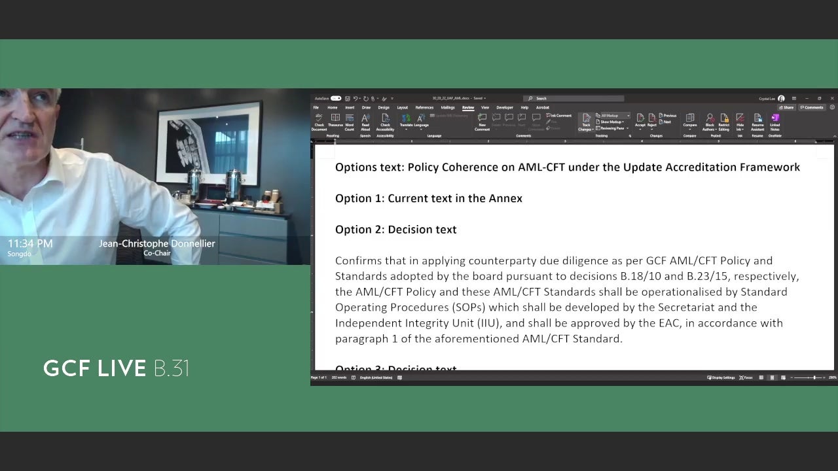The height and width of the screenshot is (471, 838).
Task: Click the 'Option 2: Decision text' heading
Action: [x=395, y=230]
